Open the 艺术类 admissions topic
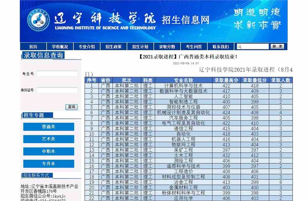Image resolution: width=308 pixels, height=201 pixels. [x=49, y=139]
